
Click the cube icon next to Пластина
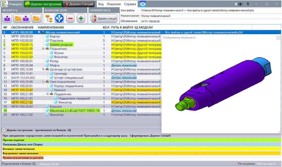[47, 41]
